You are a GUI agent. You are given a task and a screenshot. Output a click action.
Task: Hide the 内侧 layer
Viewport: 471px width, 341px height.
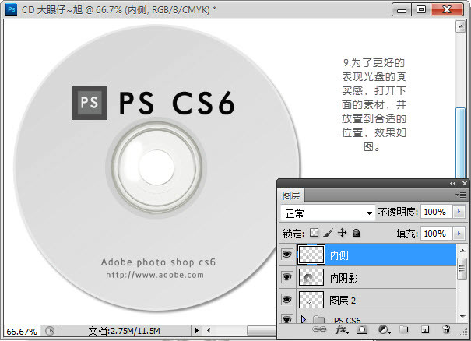(x=286, y=255)
